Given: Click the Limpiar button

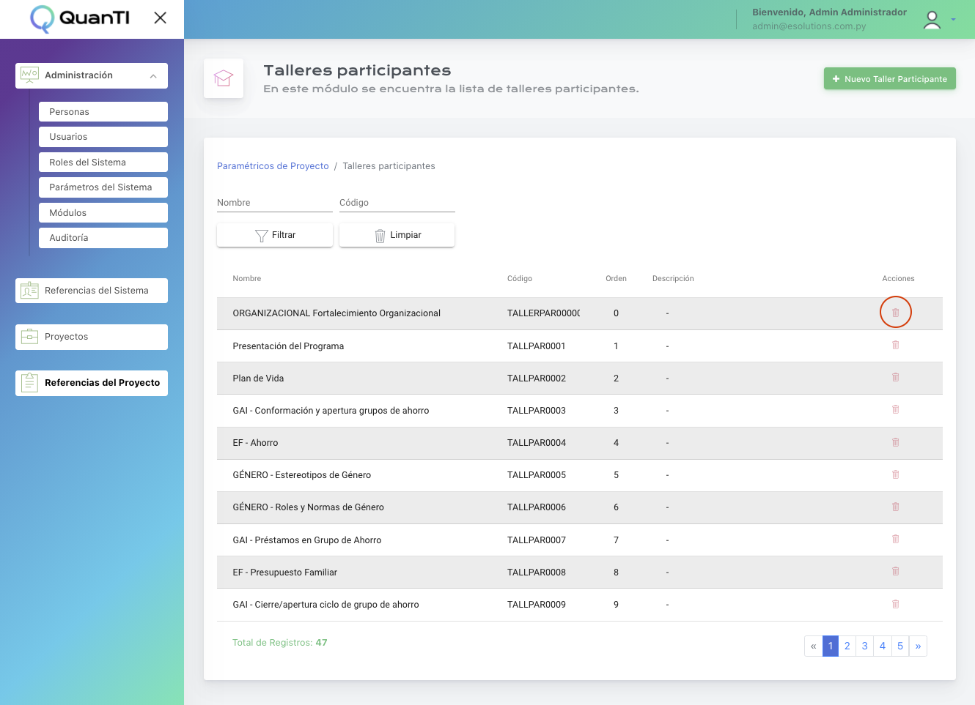Looking at the screenshot, I should [397, 235].
